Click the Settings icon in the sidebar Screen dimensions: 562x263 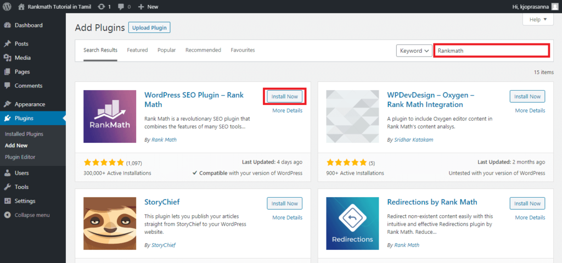(7, 201)
